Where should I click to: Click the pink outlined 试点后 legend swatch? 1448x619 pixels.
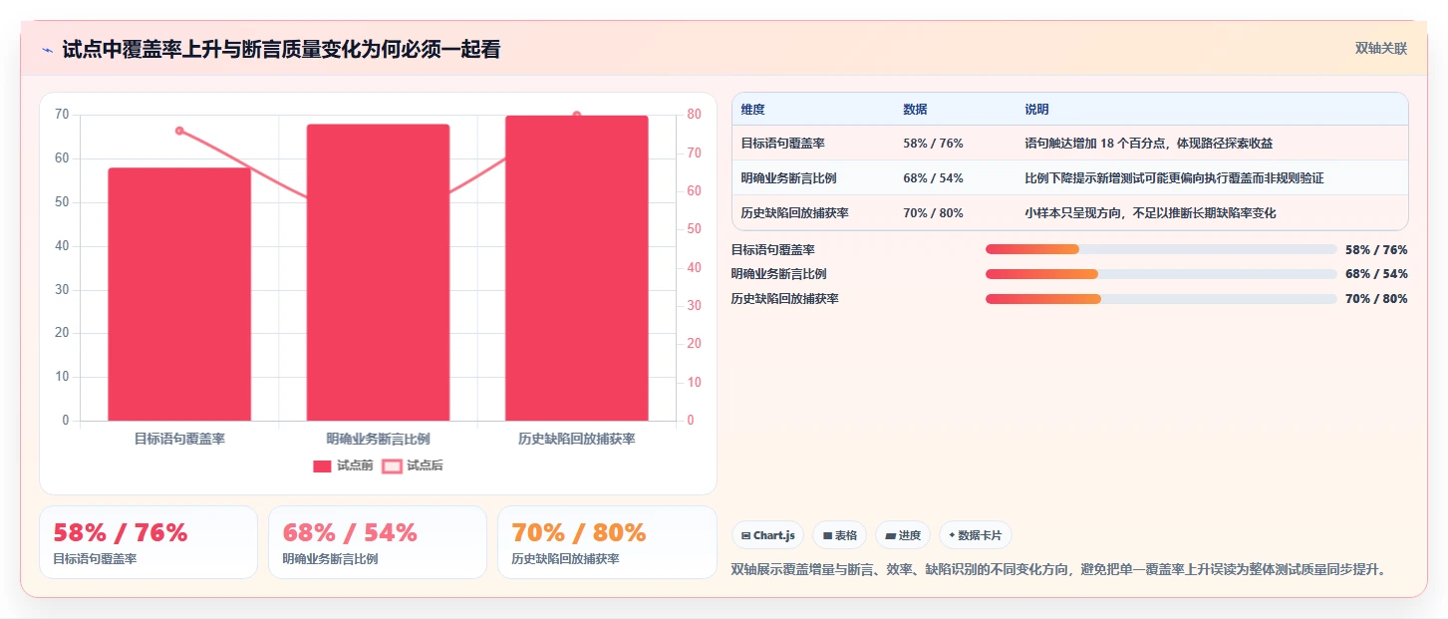click(x=392, y=465)
